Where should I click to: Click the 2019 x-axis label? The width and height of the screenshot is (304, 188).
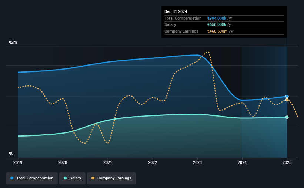pyautogui.click(x=18, y=162)
